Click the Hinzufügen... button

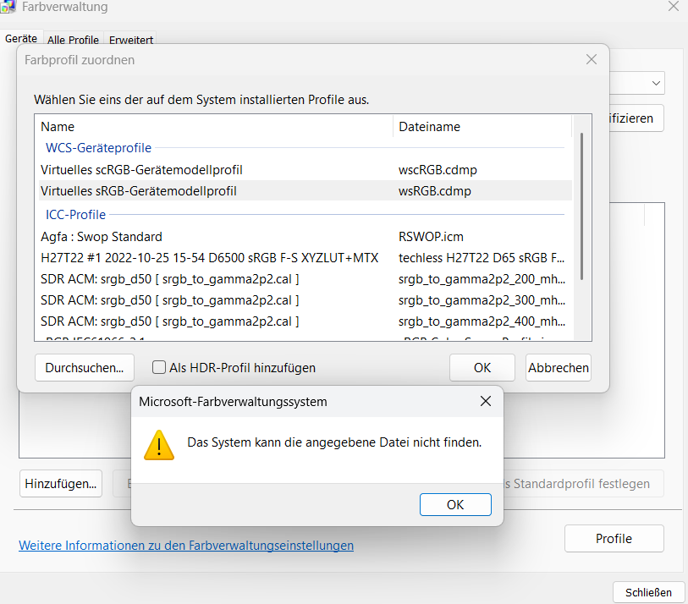pos(61,484)
